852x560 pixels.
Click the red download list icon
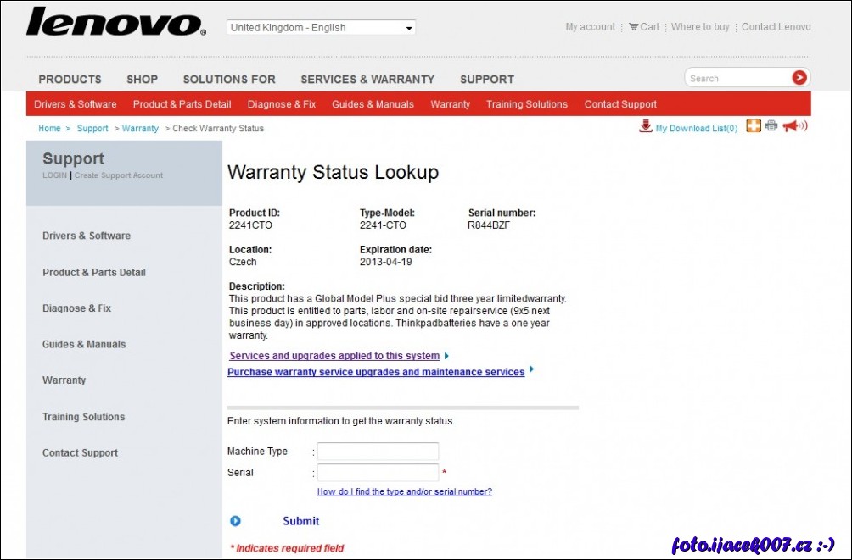pos(646,127)
